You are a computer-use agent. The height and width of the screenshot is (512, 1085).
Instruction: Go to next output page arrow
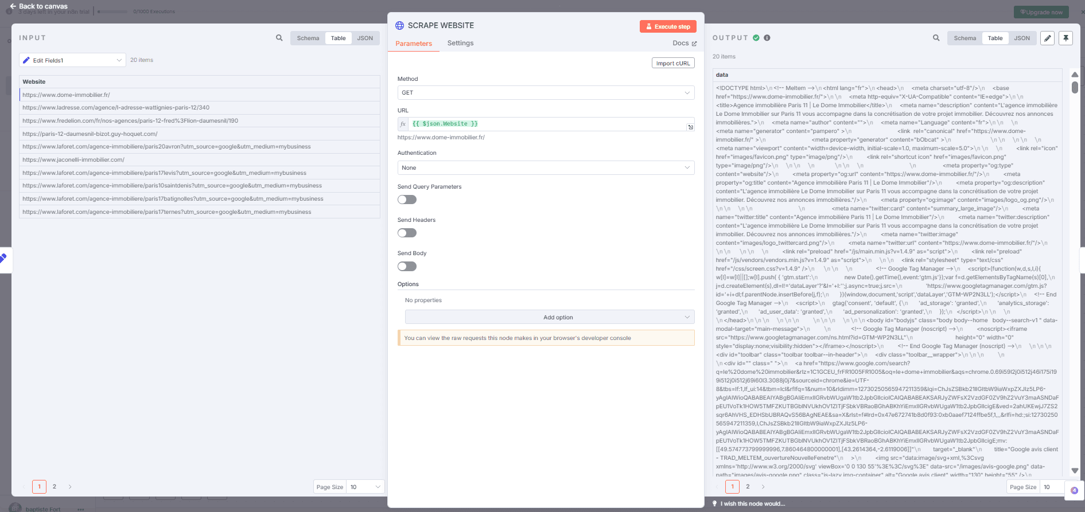[763, 487]
